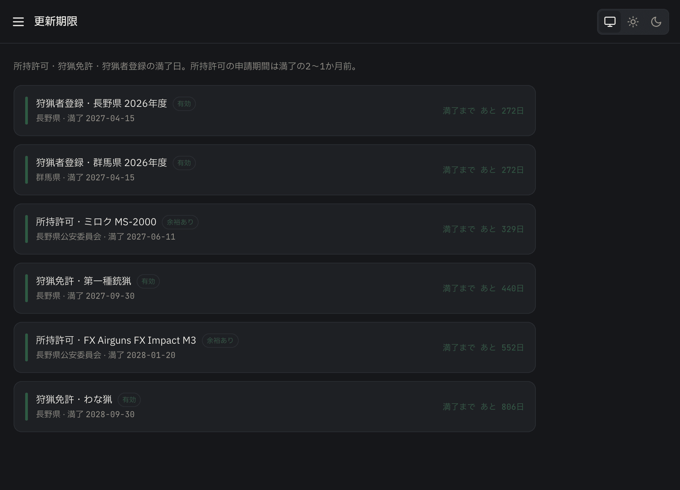Open 狩猟者登録・群馬県 2026年度 card
This screenshot has width=680, height=490.
click(x=275, y=170)
